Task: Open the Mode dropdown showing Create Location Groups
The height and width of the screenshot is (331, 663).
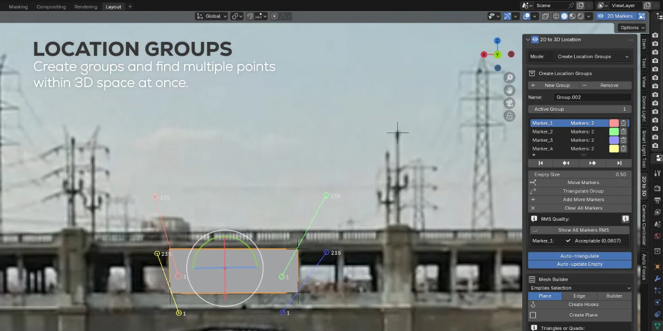Action: pos(592,56)
